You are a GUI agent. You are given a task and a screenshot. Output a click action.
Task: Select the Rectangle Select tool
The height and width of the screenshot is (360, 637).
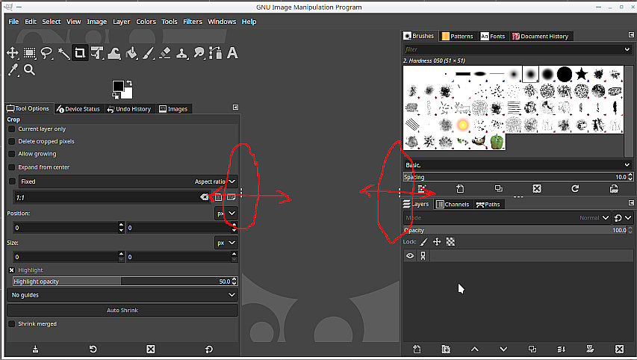(x=29, y=53)
